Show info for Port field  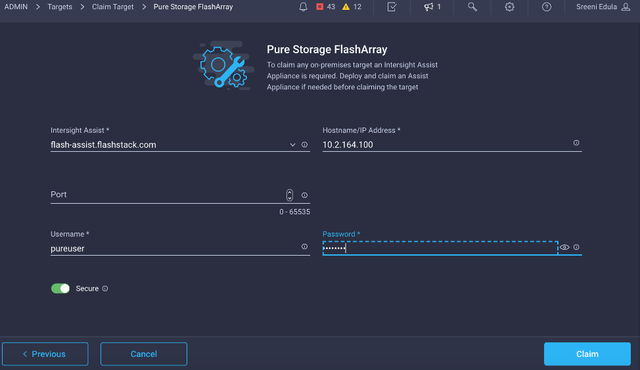tap(304, 195)
